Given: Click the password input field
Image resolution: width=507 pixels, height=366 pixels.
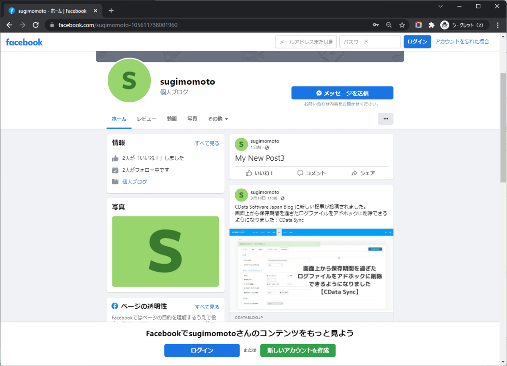Looking at the screenshot, I should (370, 42).
